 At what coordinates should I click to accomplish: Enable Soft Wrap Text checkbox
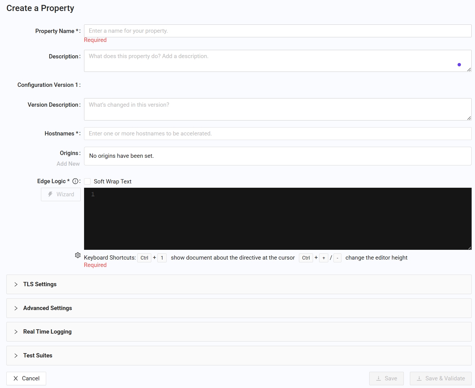(x=87, y=182)
